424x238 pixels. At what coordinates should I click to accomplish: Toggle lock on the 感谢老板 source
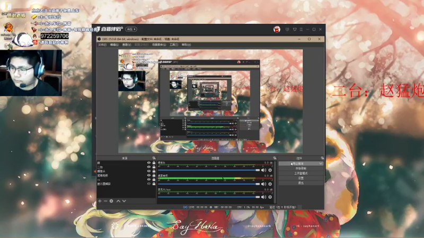pos(154,176)
